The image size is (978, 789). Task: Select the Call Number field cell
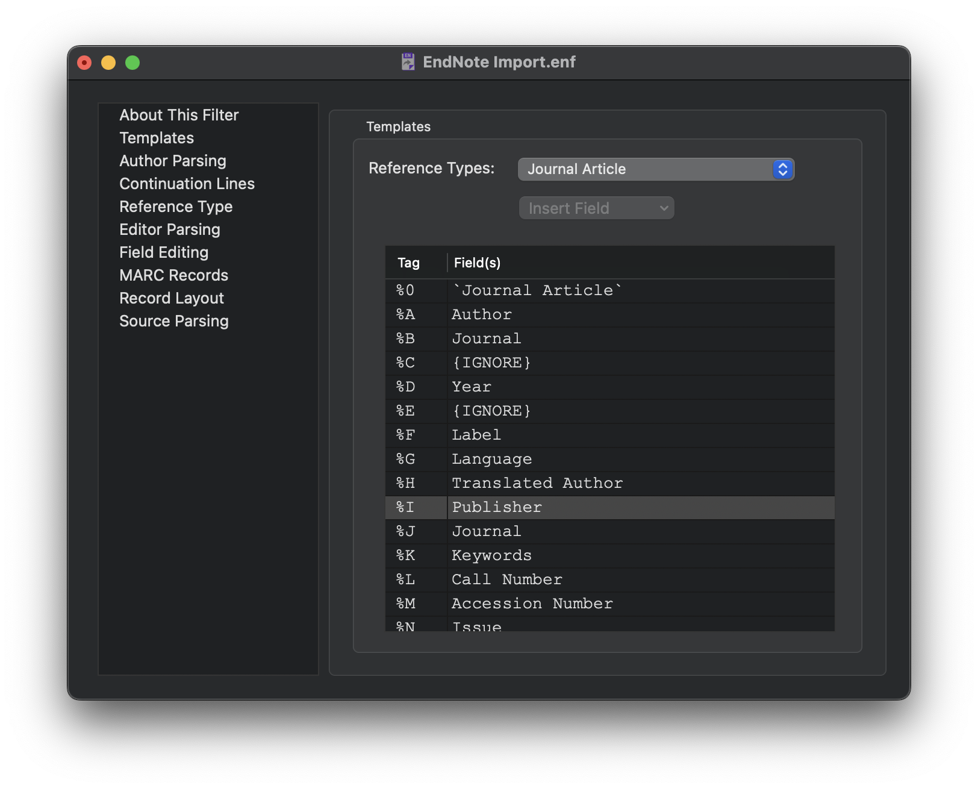pyautogui.click(x=641, y=579)
